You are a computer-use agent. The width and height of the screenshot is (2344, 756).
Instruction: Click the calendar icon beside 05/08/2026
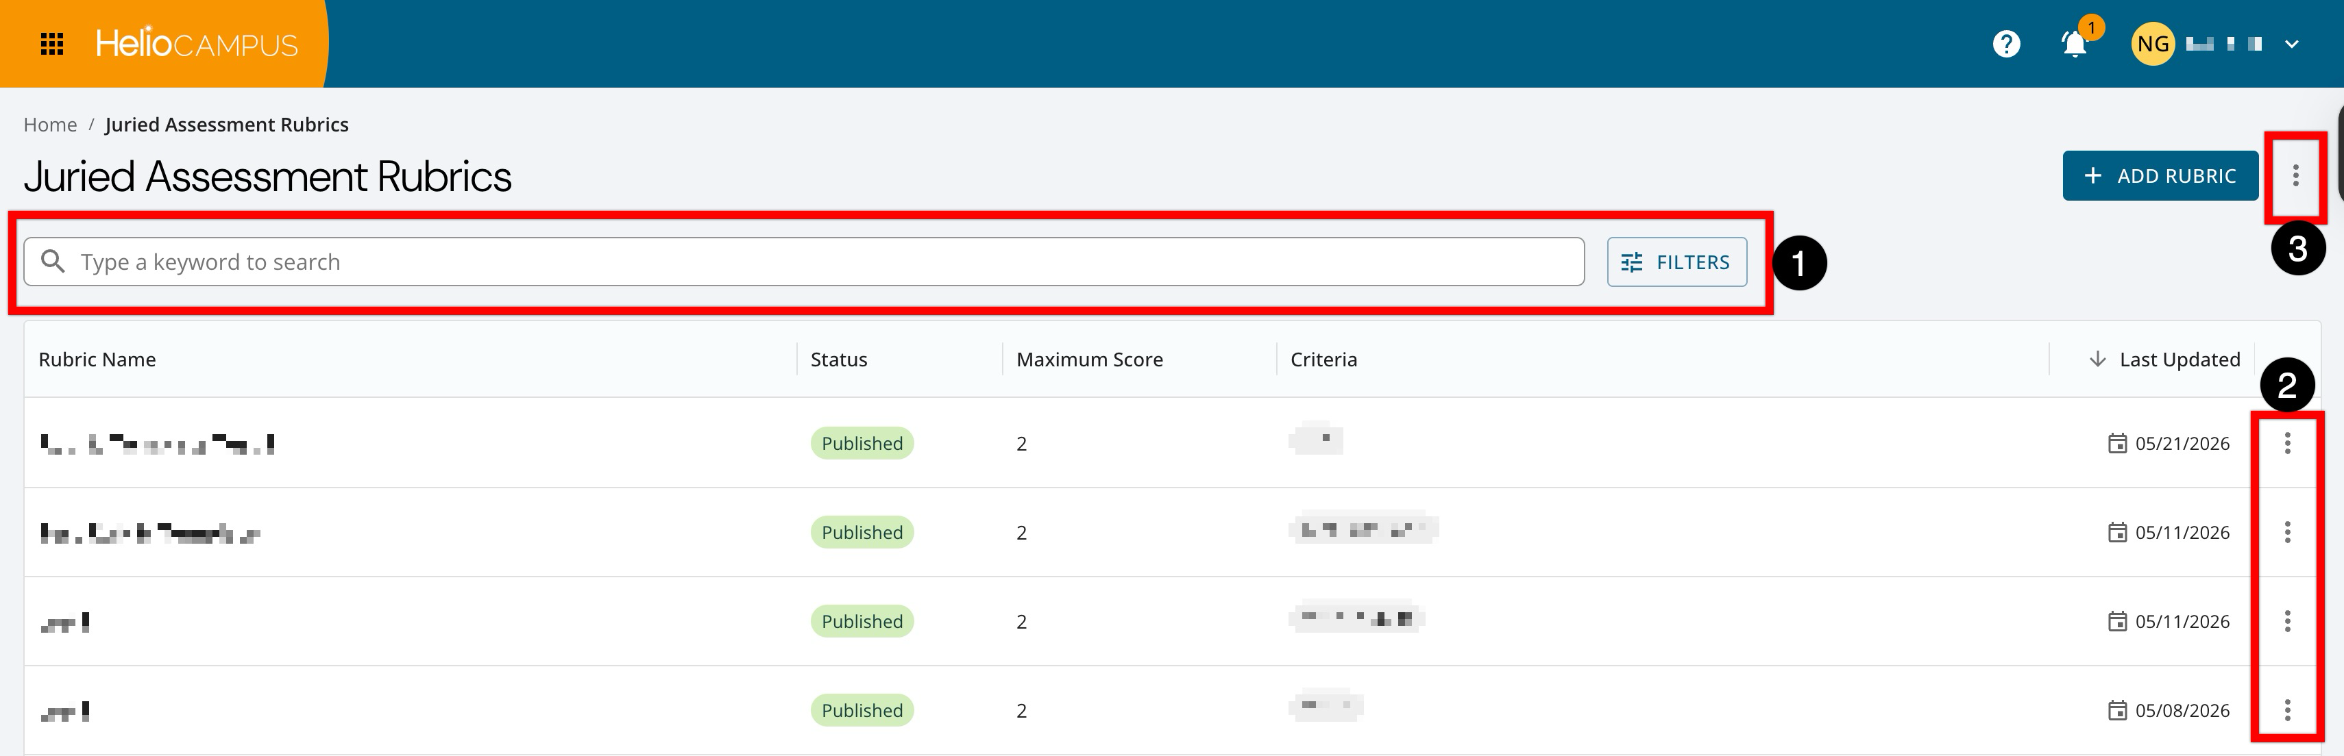pyautogui.click(x=2117, y=711)
